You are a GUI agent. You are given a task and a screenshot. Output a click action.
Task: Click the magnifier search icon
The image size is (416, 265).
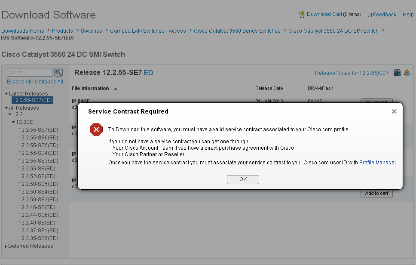point(58,72)
